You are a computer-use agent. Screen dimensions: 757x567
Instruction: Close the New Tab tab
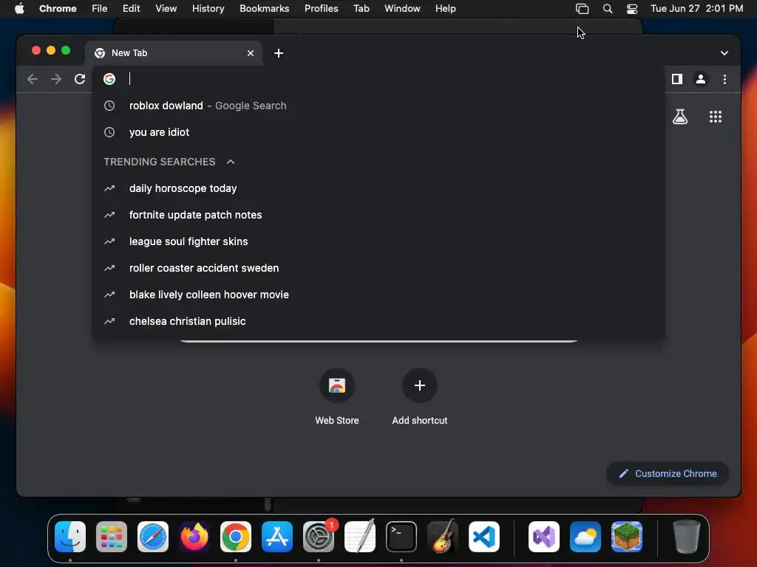click(251, 53)
